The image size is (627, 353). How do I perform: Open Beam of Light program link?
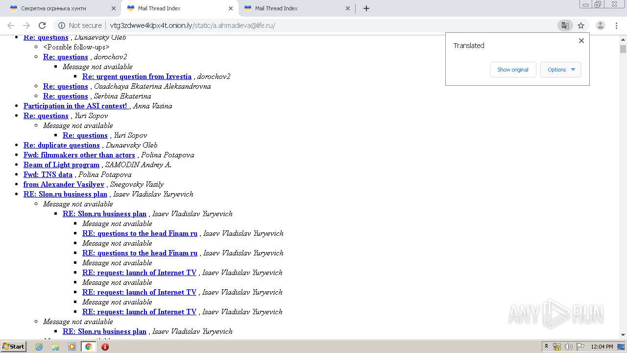(x=61, y=165)
